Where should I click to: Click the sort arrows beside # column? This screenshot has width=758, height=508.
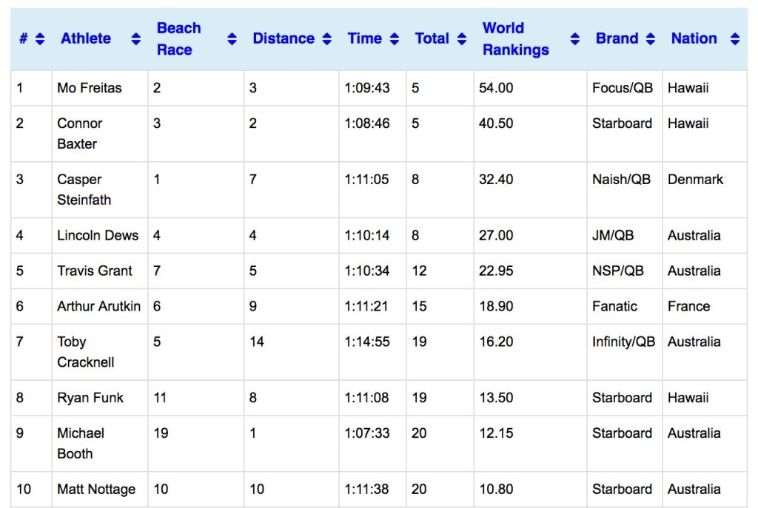40,39
